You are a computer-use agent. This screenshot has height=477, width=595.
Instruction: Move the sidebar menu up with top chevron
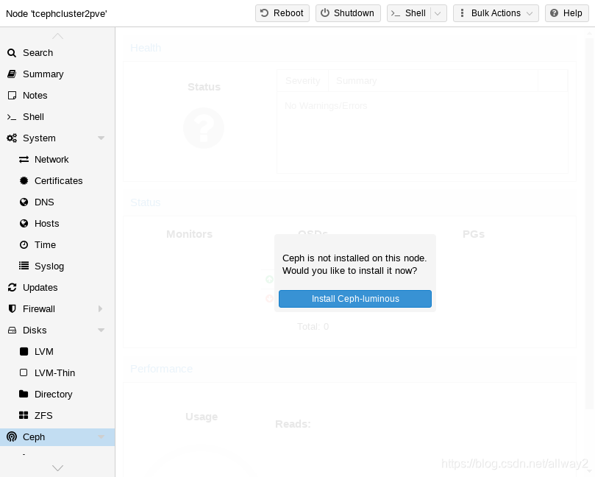coord(57,37)
